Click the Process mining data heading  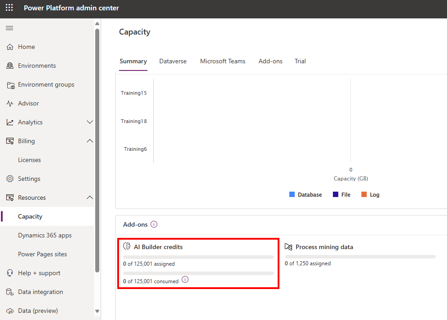[324, 247]
